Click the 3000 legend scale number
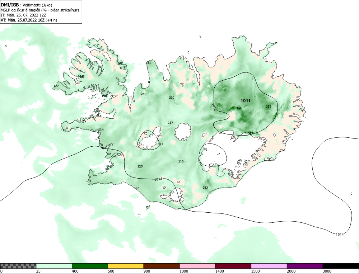This screenshot has height=274, width=359. [x=327, y=271]
